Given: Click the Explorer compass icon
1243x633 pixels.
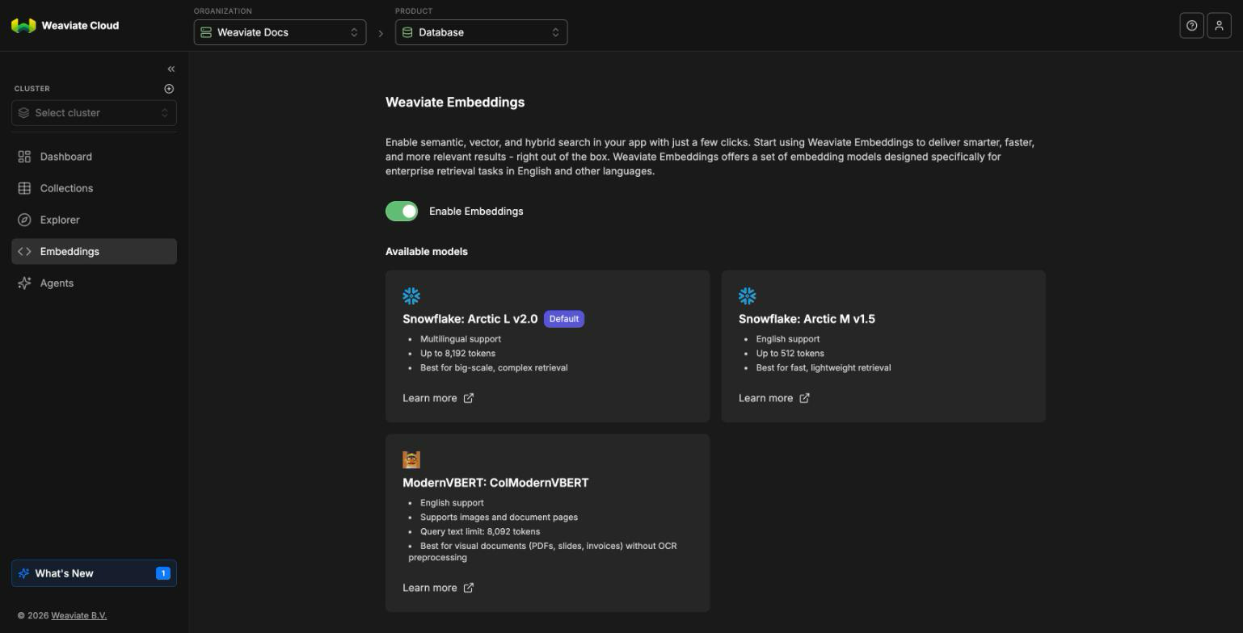Looking at the screenshot, I should [24, 220].
